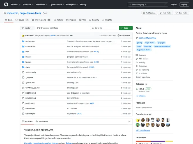Open the green Code dropdown button
Screen dimensions: 193x144
click(x=126, y=28)
